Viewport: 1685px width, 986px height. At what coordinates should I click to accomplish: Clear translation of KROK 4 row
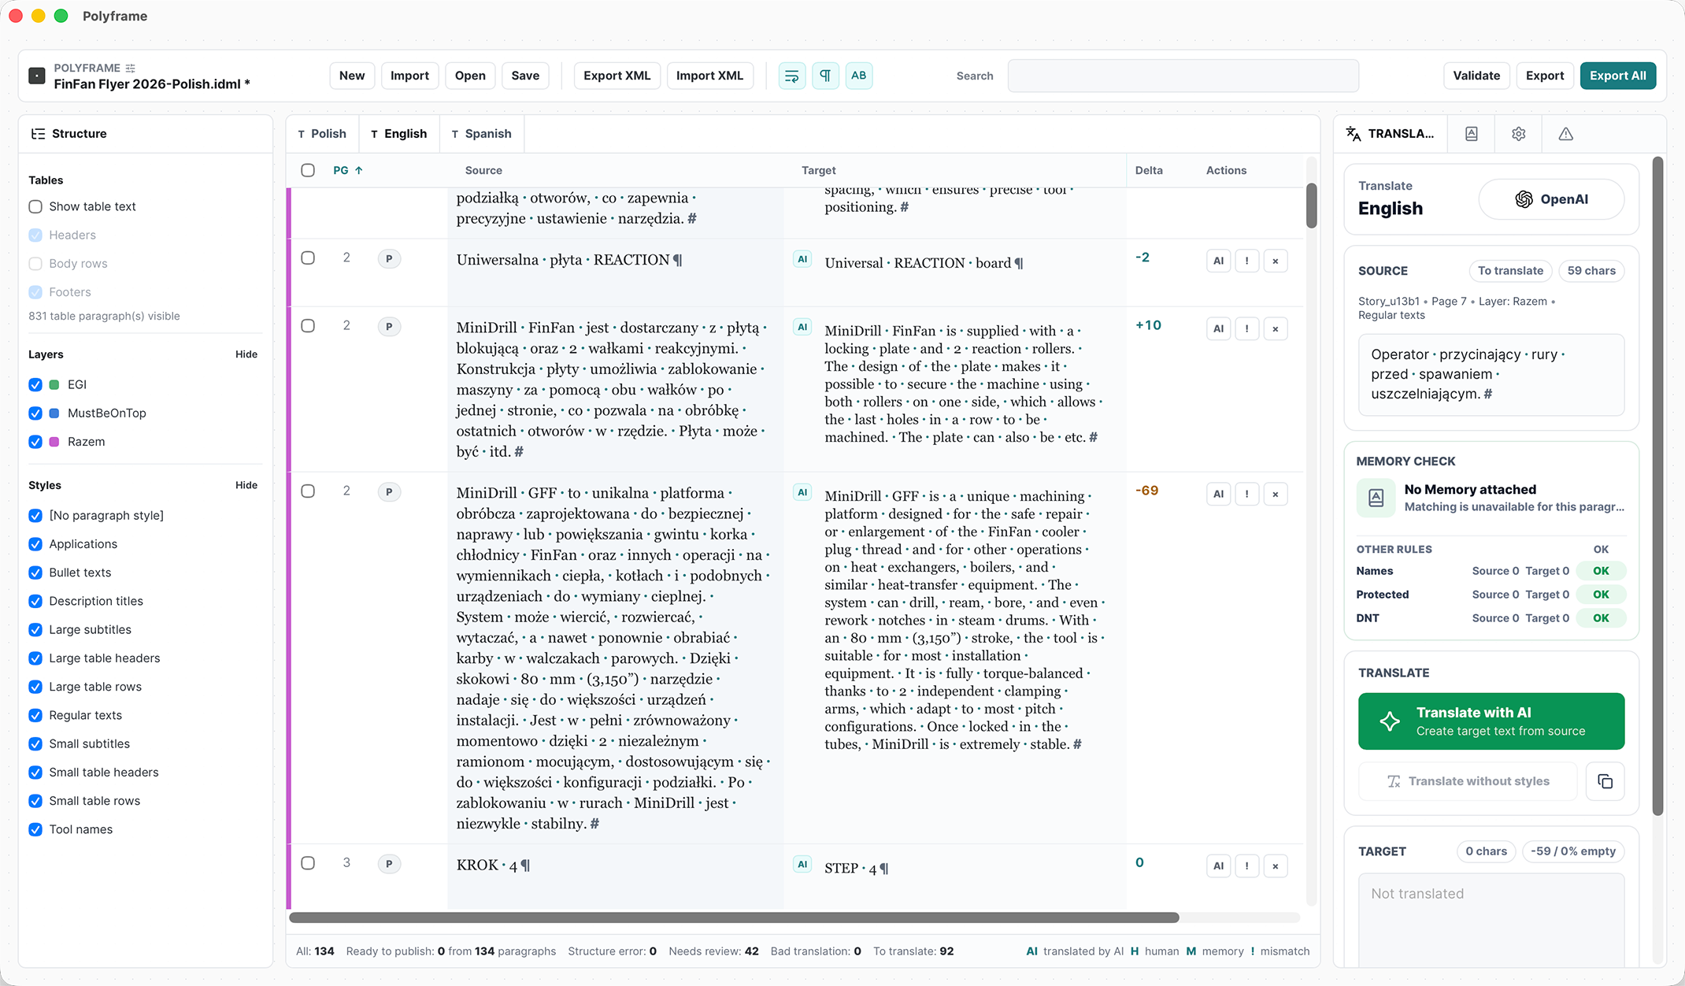[1275, 866]
